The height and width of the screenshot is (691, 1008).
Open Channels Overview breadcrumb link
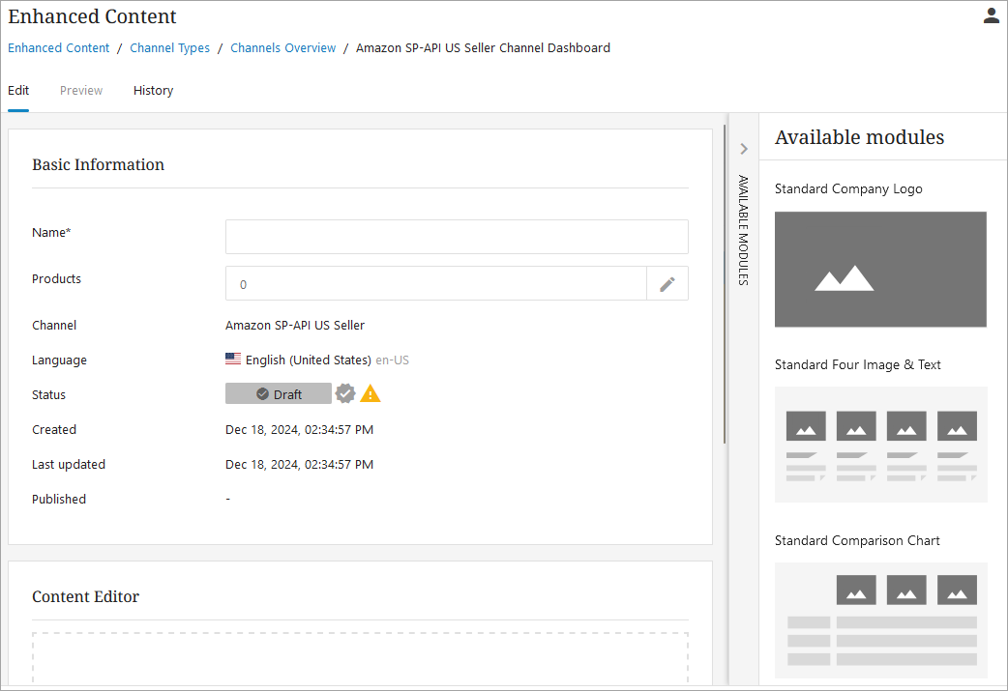283,48
